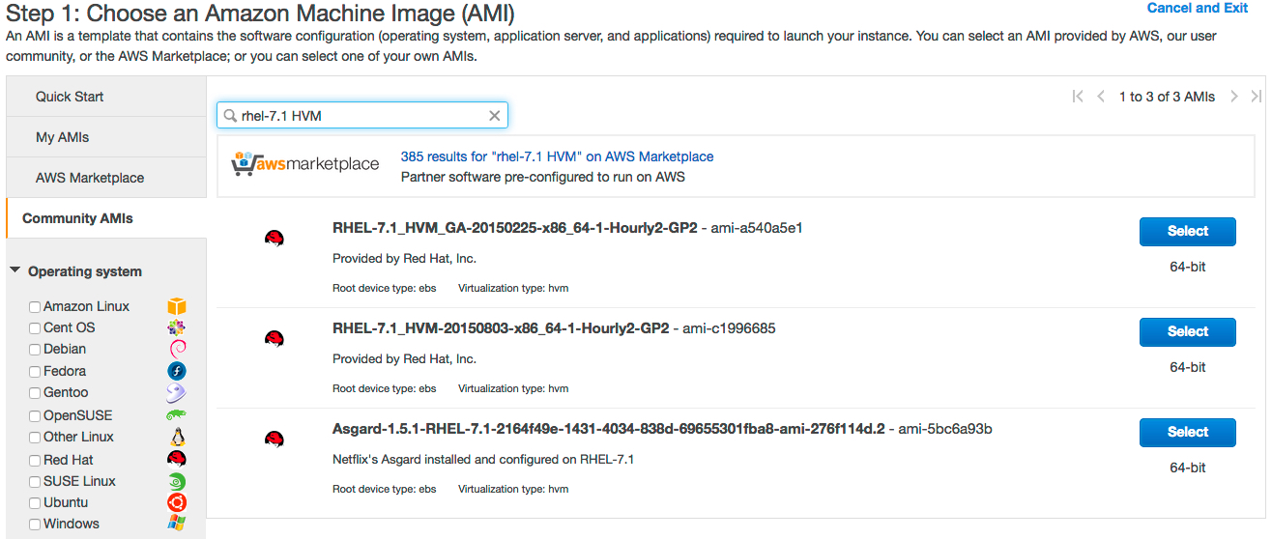Click the Windows logo icon
Screen dimensions: 1272x539
176,524
